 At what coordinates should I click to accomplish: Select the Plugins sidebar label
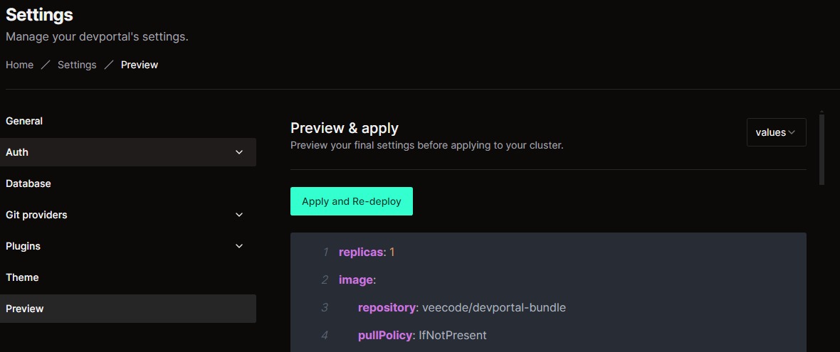coord(23,246)
